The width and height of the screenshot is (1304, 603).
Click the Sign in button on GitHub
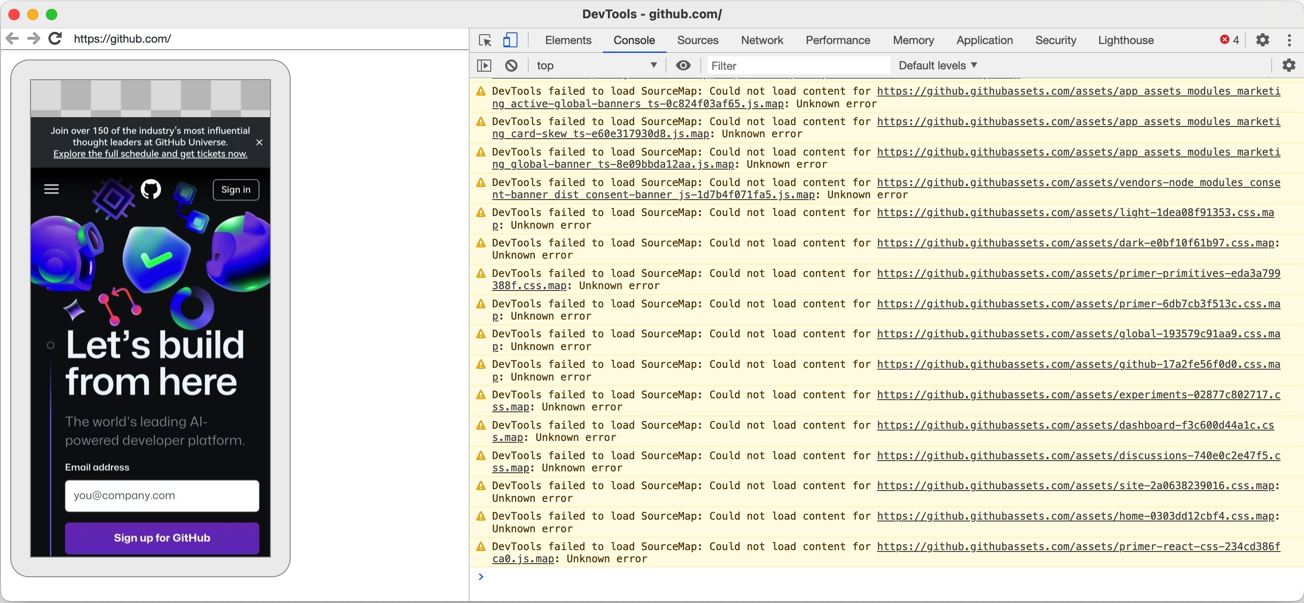click(235, 190)
